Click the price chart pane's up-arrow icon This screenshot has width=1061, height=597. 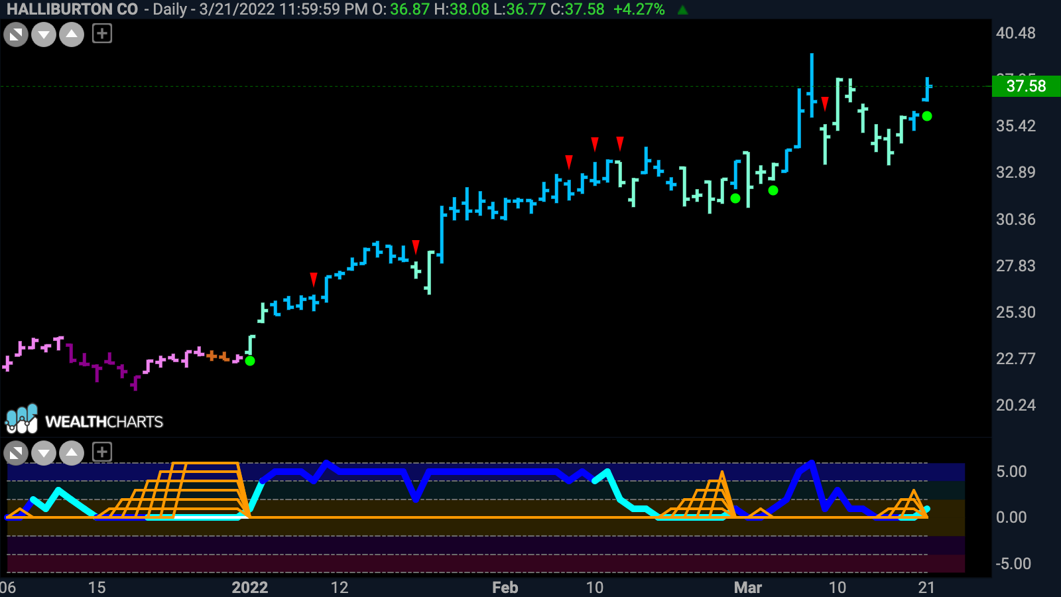[72, 34]
